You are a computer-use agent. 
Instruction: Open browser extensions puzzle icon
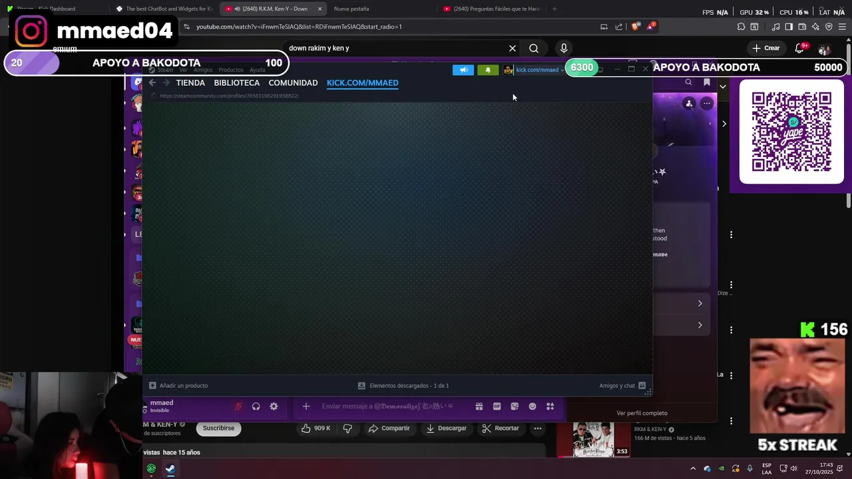pos(741,27)
